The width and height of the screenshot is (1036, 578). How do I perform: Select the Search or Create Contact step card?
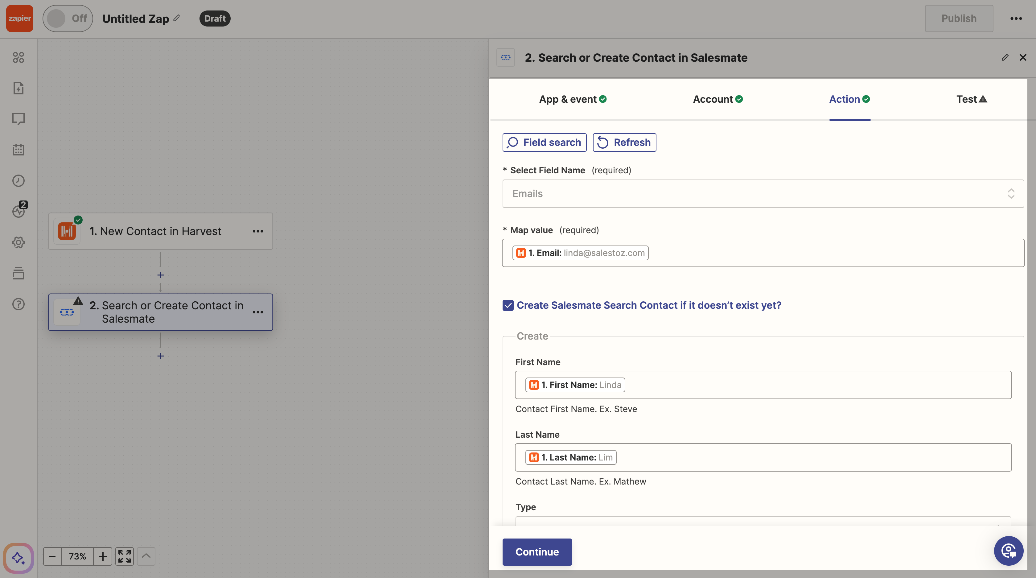pyautogui.click(x=160, y=312)
